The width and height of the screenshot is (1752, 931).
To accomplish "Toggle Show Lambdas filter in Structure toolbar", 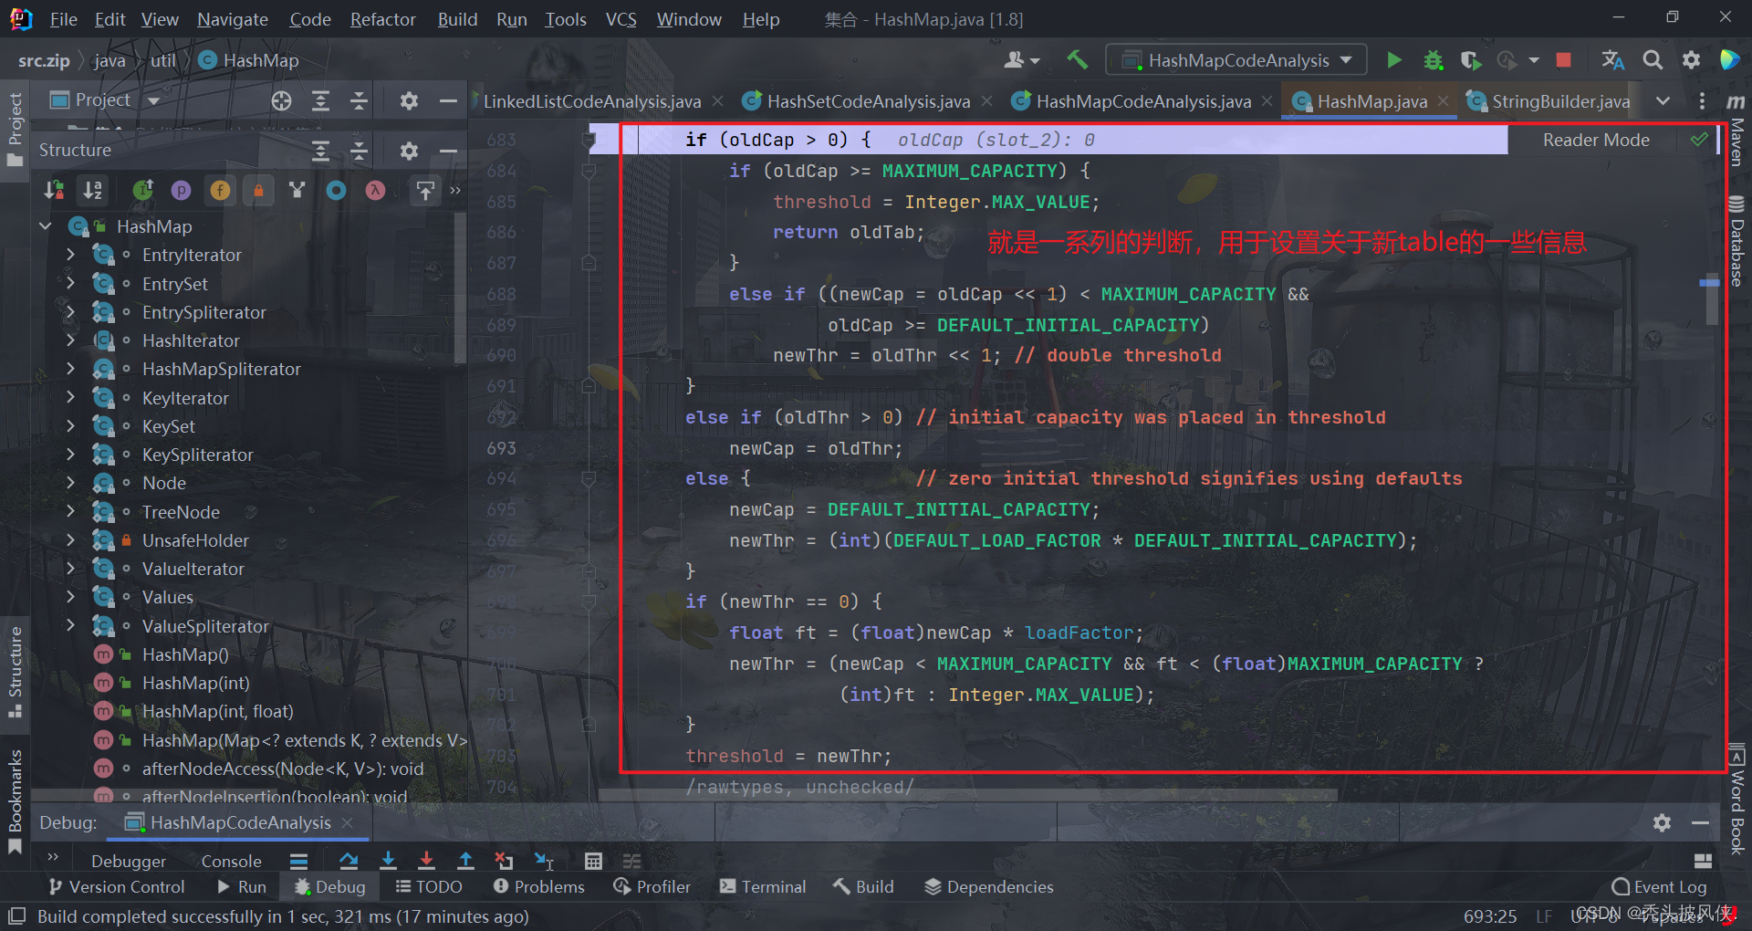I will tap(375, 190).
